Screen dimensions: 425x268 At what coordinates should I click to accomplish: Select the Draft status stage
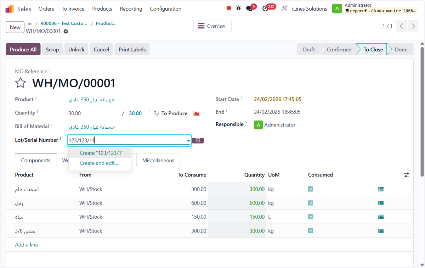coord(309,50)
